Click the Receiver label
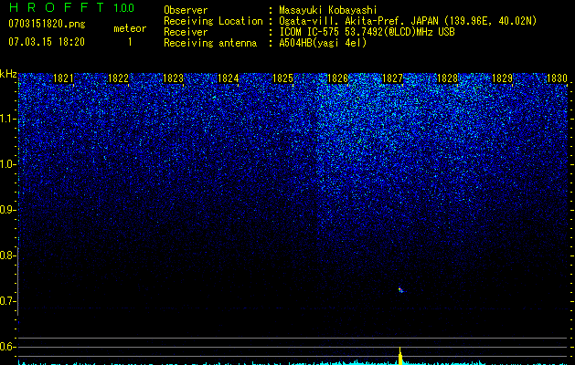Image resolution: width=575 pixels, height=365 pixels. click(x=186, y=32)
